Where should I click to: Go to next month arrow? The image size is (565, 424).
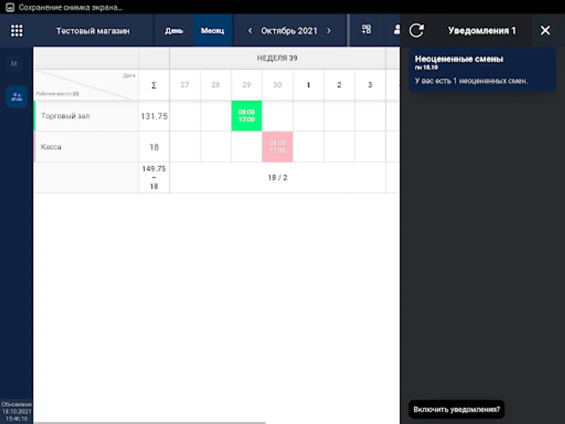[329, 31]
